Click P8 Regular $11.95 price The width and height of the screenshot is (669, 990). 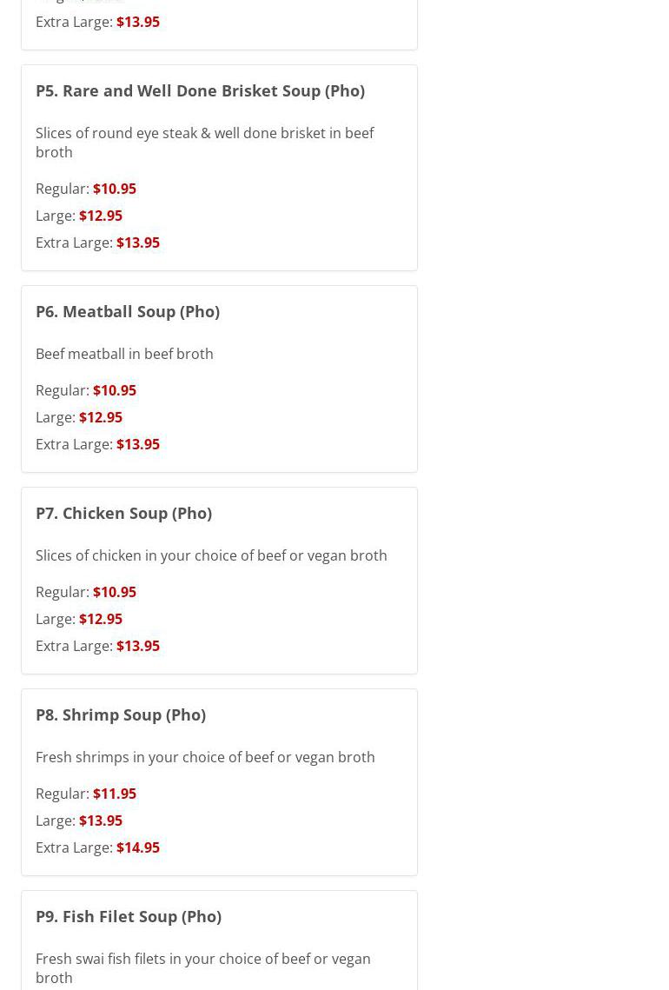114,794
